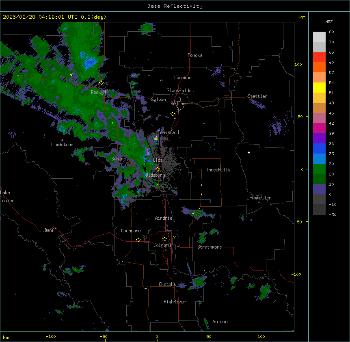Click the Didsbury city label
This screenshot has width=350, height=342.
coord(156,175)
